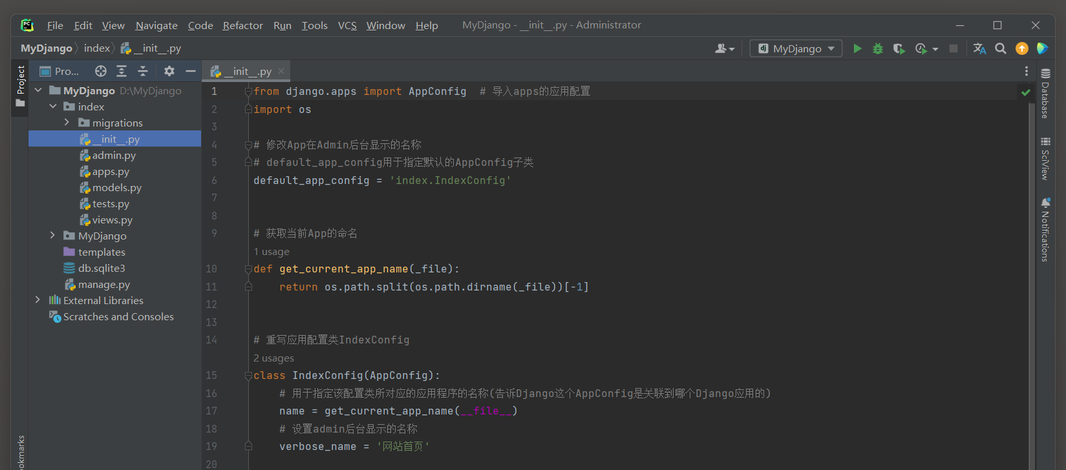
Task: Show the '1 usage' hint above get_current_app_name
Action: click(x=272, y=252)
